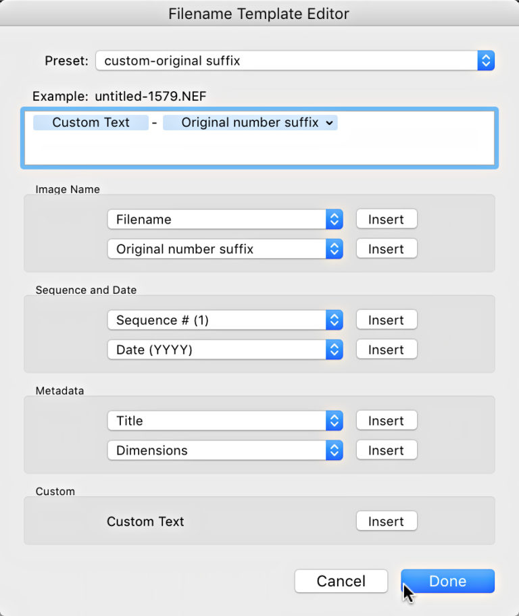Click the Dimensions dropdown stepper arrows
Viewport: 519px width, 616px height.
[335, 450]
